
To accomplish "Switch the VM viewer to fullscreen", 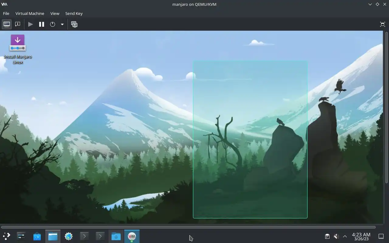I will [x=383, y=24].
